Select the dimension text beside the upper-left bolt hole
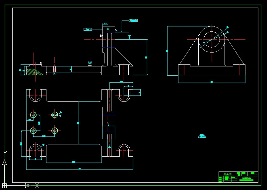 click(x=30, y=120)
